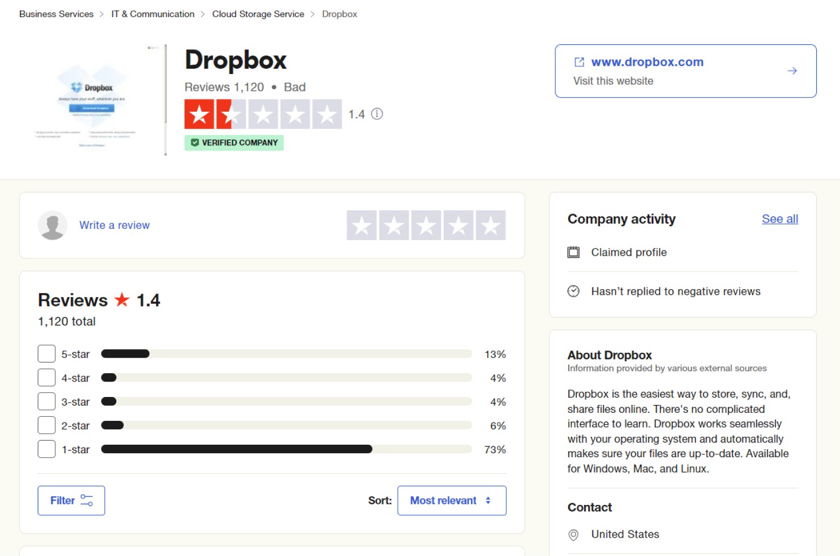Check the 5-star filter checkbox
The height and width of the screenshot is (556, 840).
(47, 354)
